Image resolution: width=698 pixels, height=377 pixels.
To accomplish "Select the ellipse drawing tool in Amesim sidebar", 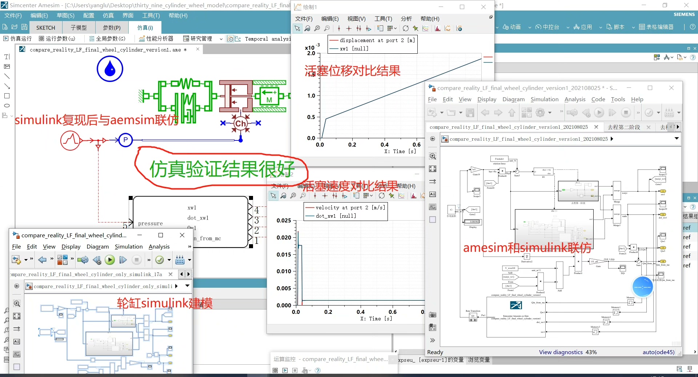I will (7, 106).
